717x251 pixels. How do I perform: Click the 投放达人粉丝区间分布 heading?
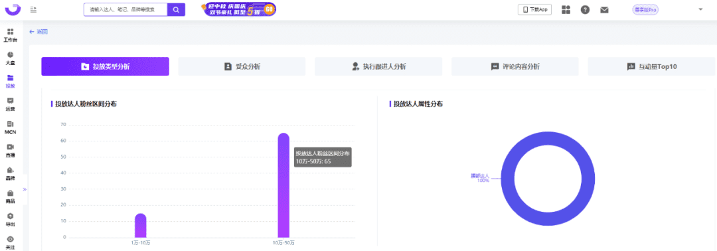coord(86,104)
